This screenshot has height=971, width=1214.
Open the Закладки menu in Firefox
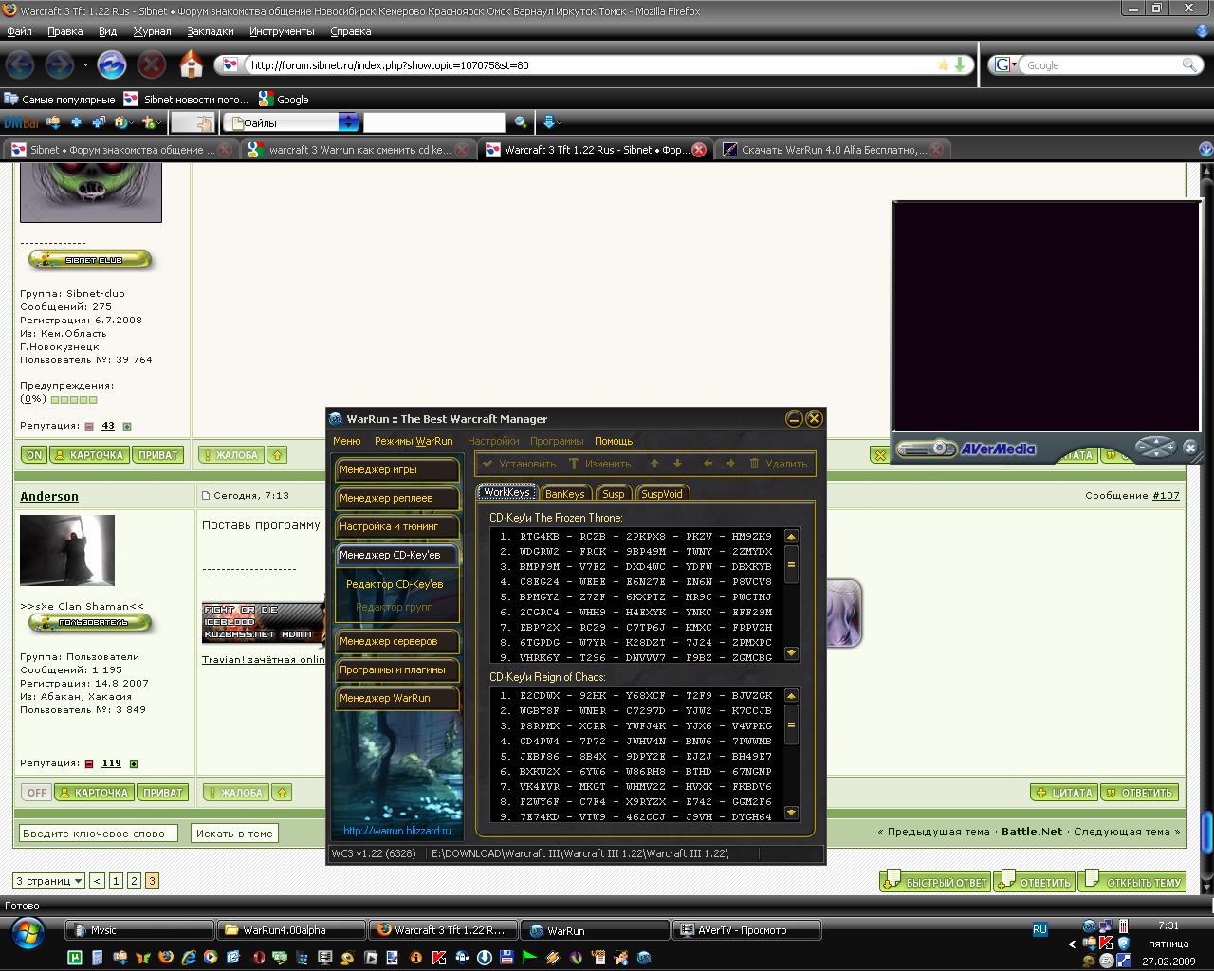point(211,31)
